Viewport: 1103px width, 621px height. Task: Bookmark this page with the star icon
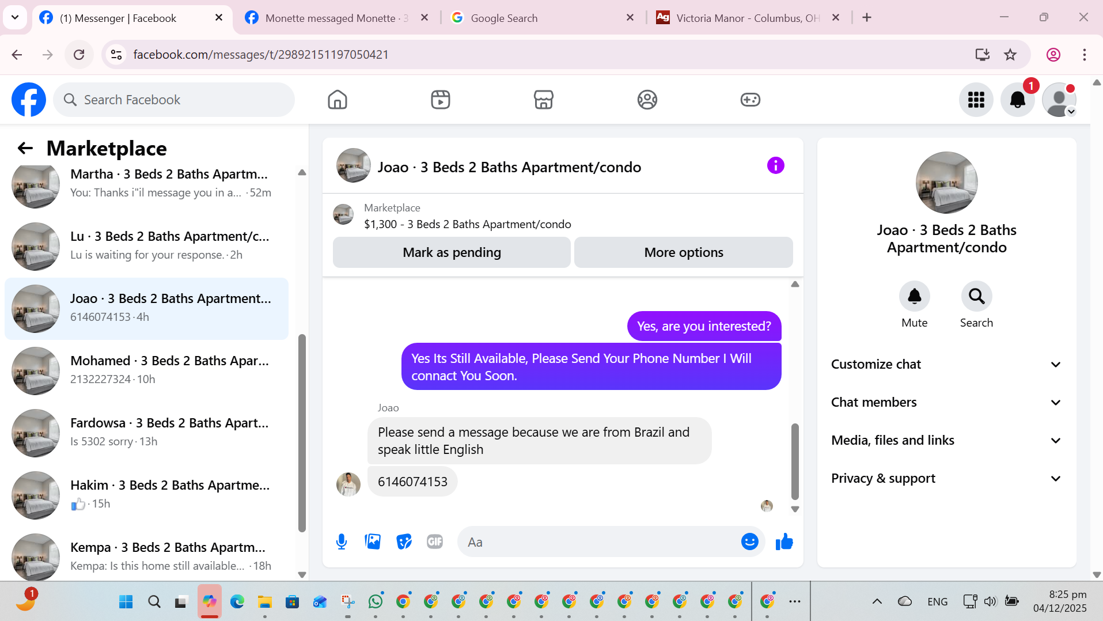(1010, 55)
